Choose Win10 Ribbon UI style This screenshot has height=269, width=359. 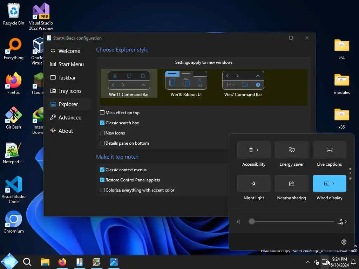point(186,84)
